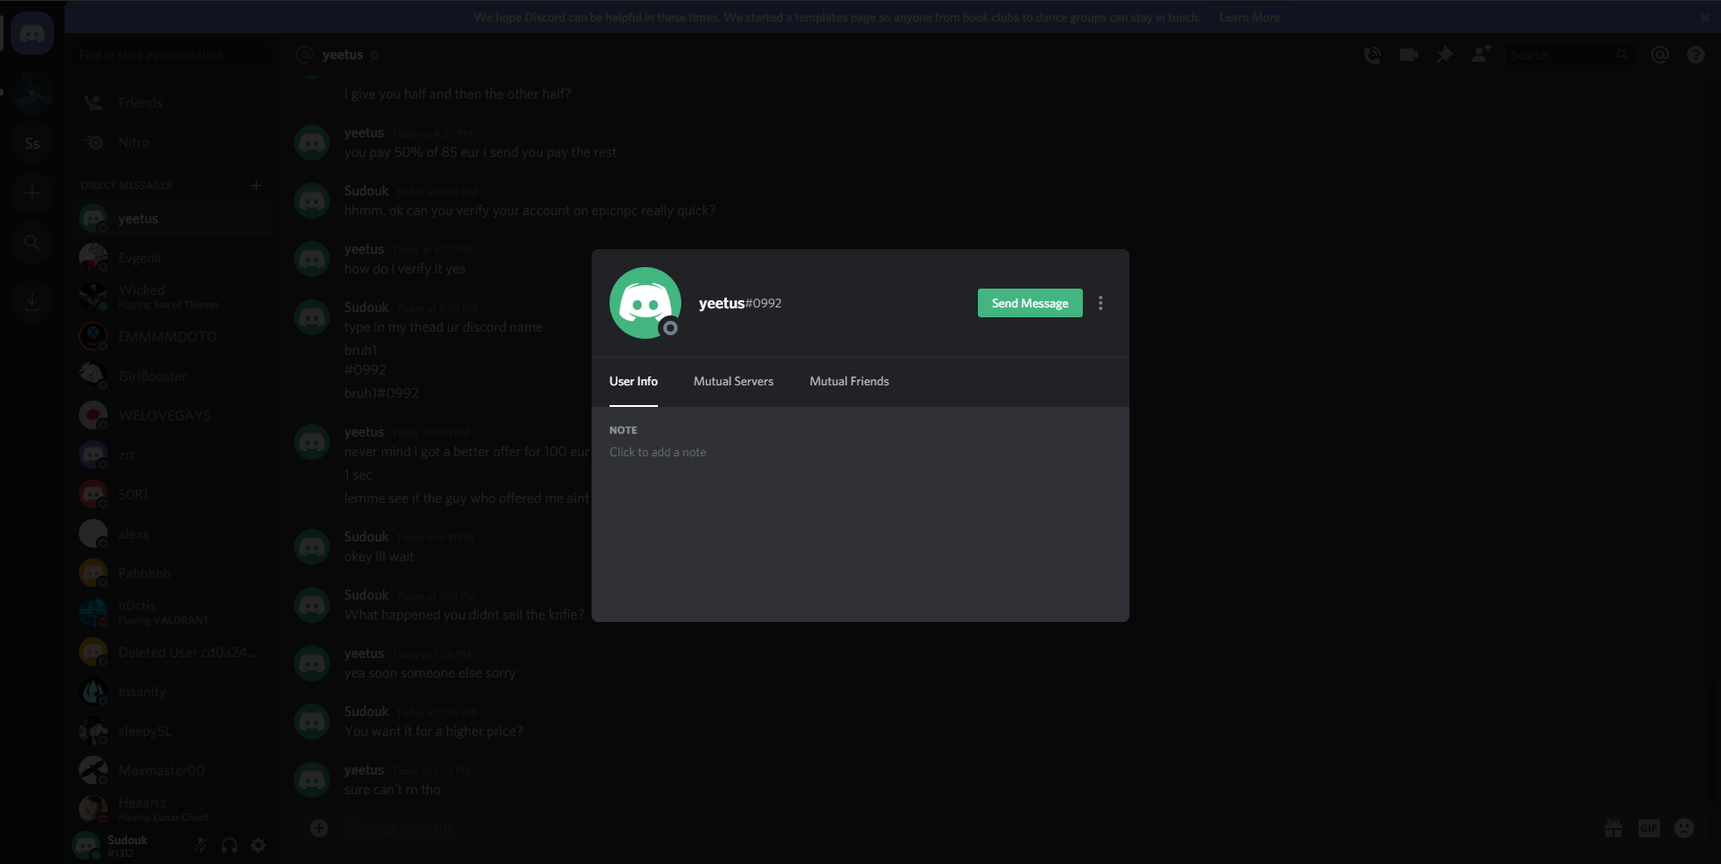
Task: Add friends to this DM
Action: point(1481,55)
